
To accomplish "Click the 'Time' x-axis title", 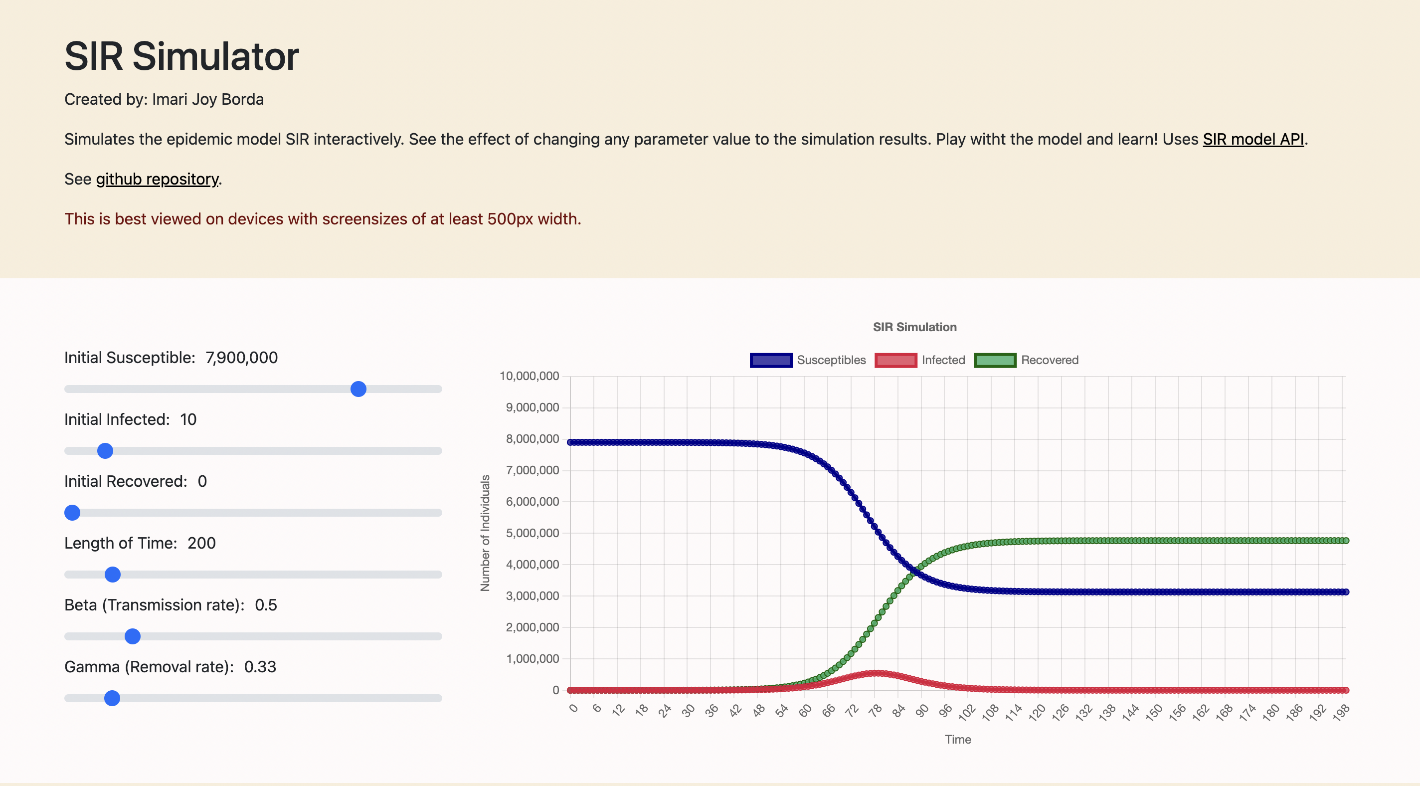I will click(957, 739).
